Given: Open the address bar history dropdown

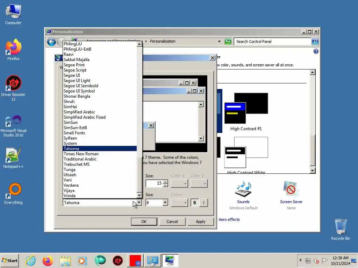Looking at the screenshot, I should (x=219, y=42).
